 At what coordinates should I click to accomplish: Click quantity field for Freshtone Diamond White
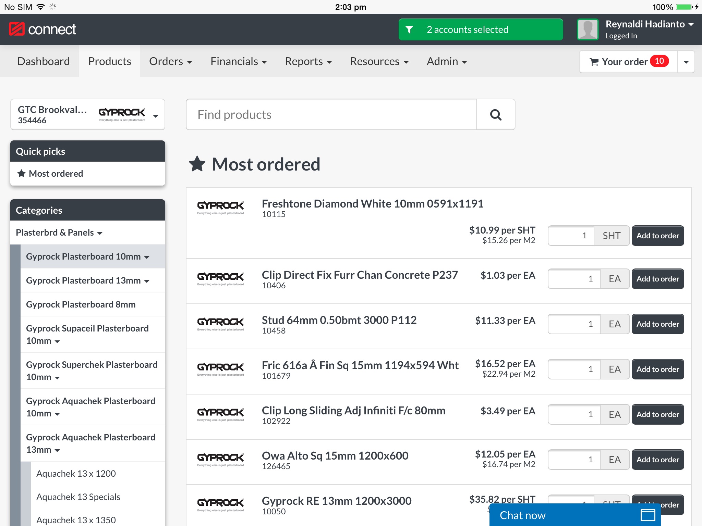[571, 236]
